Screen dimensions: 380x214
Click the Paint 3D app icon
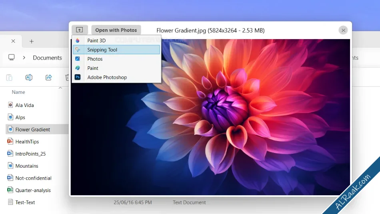click(78, 40)
